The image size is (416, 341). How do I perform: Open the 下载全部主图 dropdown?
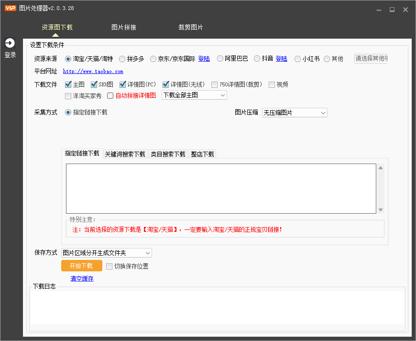click(x=194, y=95)
